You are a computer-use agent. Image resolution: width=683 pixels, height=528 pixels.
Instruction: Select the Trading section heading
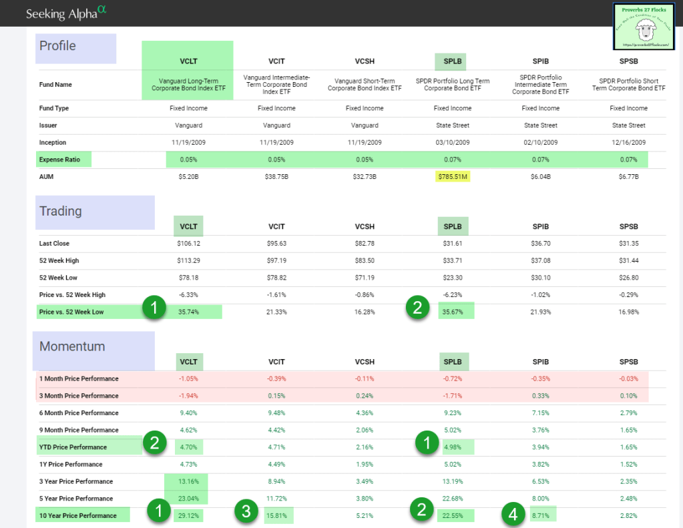point(61,211)
